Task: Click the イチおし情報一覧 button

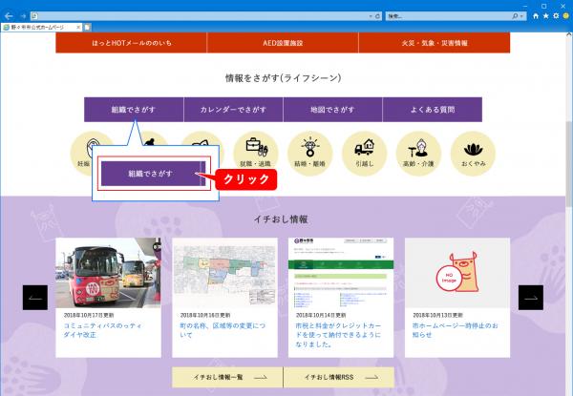Action: [x=227, y=378]
